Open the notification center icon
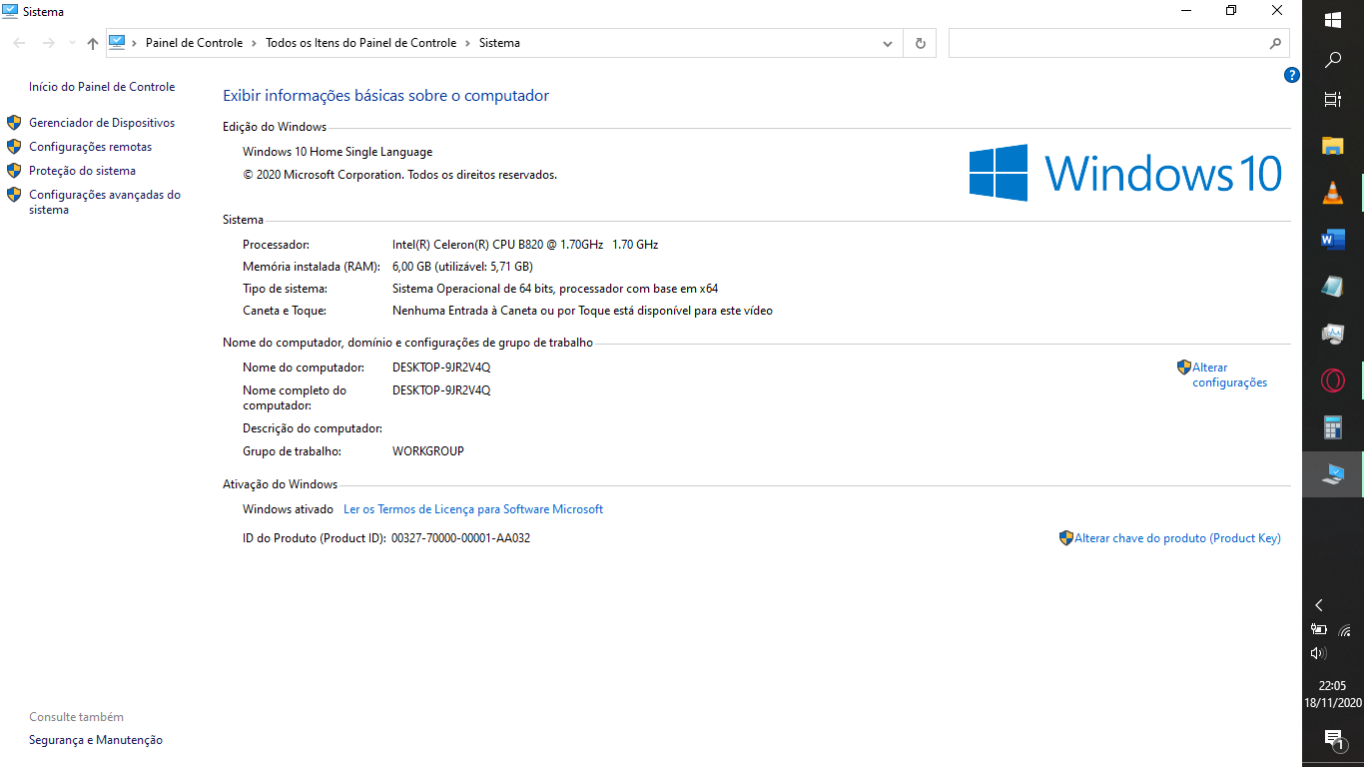 (1333, 739)
